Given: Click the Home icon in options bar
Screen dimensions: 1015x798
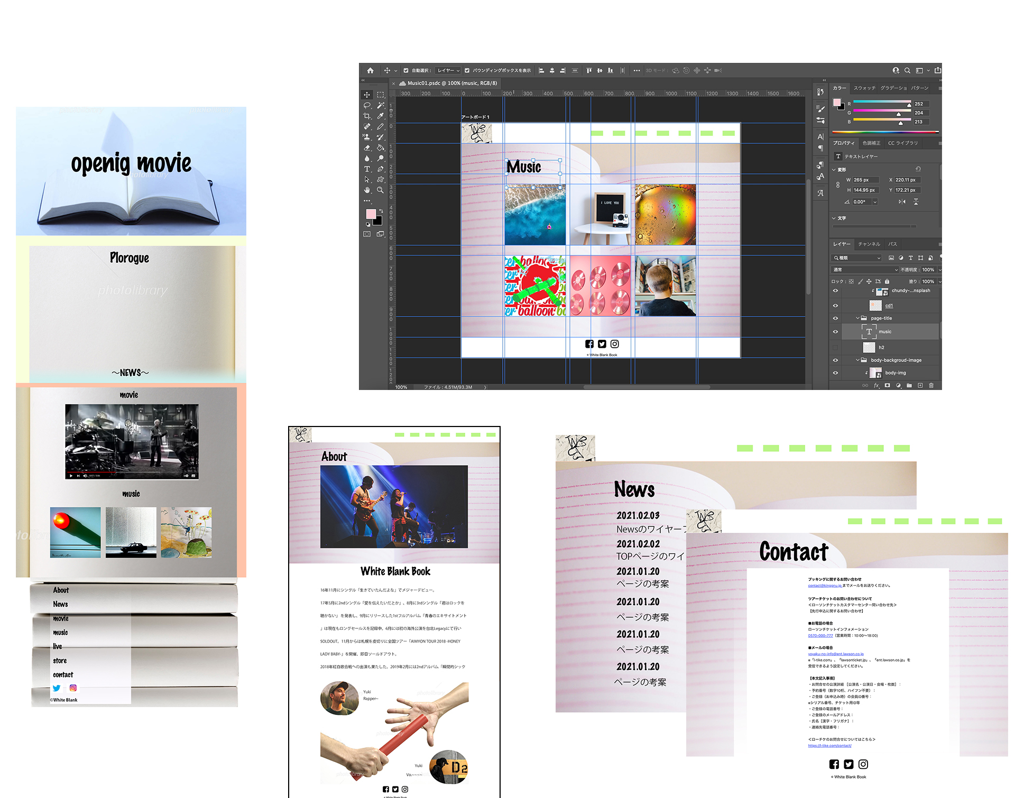Looking at the screenshot, I should [370, 70].
